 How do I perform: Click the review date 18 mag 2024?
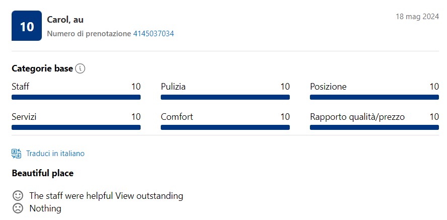pos(417,17)
